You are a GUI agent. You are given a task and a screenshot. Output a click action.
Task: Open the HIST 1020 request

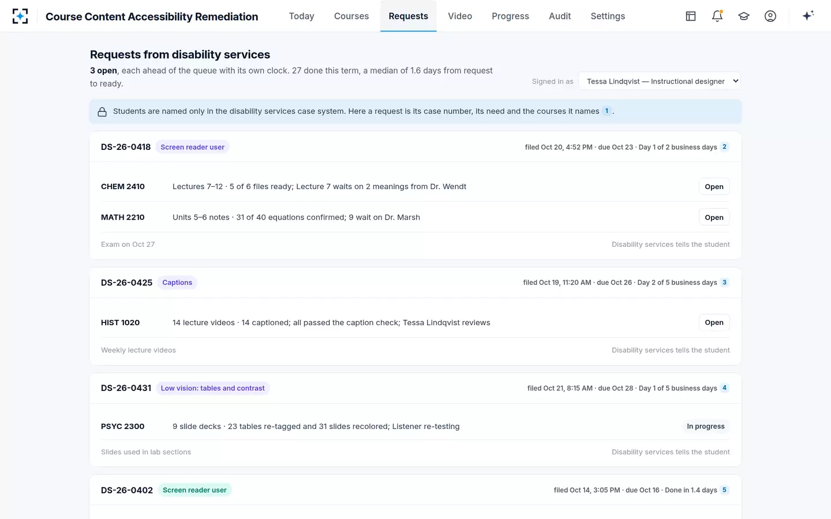[x=714, y=322]
